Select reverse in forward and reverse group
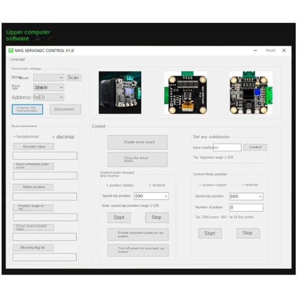 click(157, 185)
